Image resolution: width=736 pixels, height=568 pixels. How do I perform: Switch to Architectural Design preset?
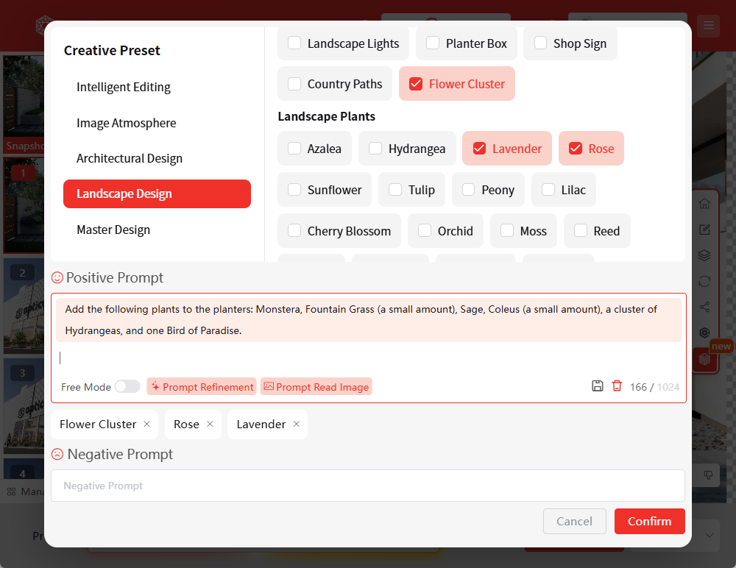[130, 158]
